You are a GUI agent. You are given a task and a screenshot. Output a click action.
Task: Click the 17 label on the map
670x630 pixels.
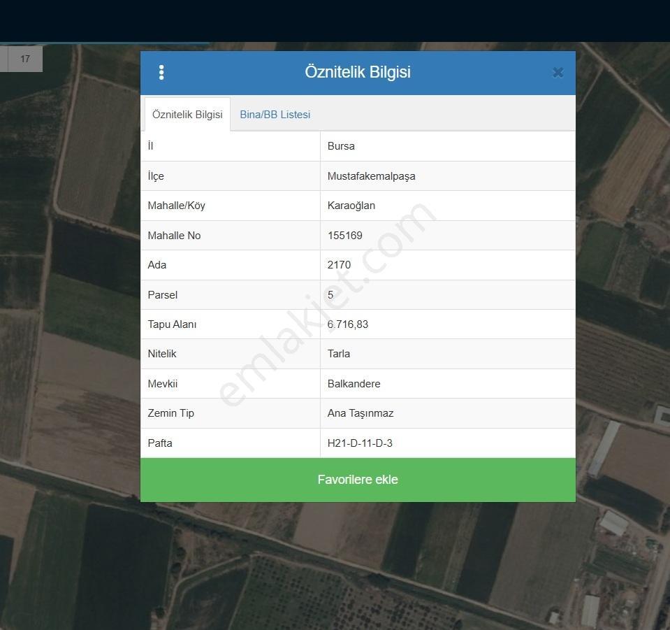pos(25,59)
